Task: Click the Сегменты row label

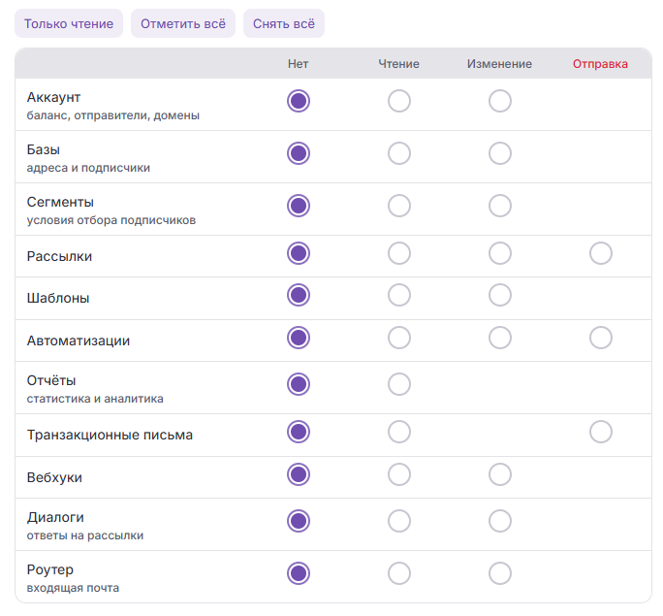Action: 60,202
